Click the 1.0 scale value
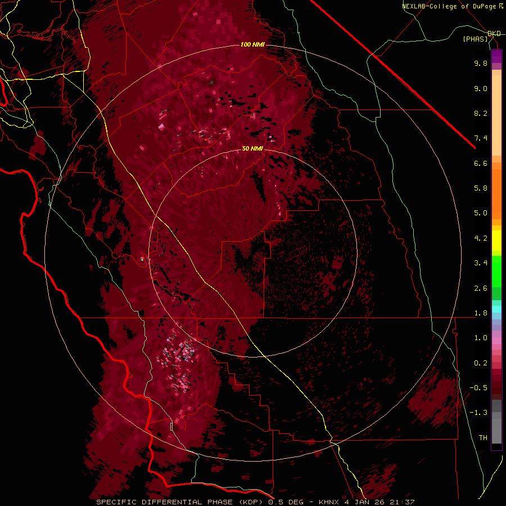The width and height of the screenshot is (506, 506). 481,338
